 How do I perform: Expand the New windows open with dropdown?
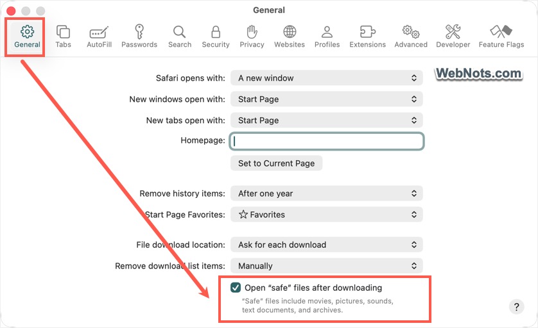pyautogui.click(x=327, y=99)
